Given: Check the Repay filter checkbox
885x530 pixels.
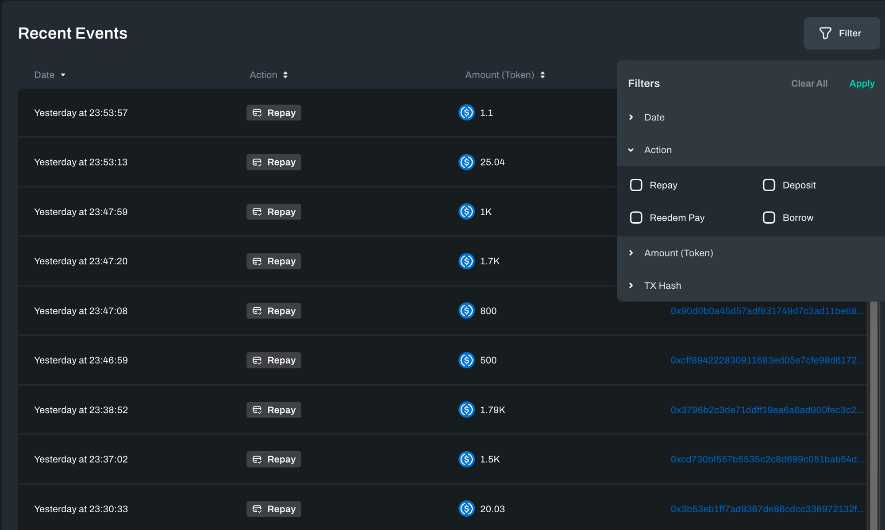Looking at the screenshot, I should click(636, 185).
